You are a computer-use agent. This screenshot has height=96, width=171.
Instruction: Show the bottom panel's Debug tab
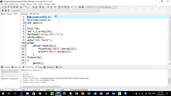[x=39, y=67]
